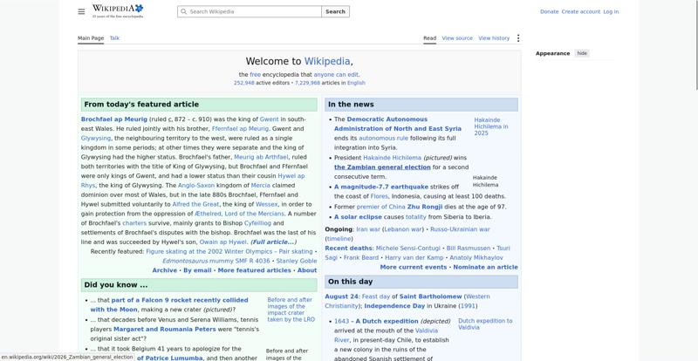
Task: Open Democratic Autonomous Administration of North and East Syria
Action: coord(398,124)
